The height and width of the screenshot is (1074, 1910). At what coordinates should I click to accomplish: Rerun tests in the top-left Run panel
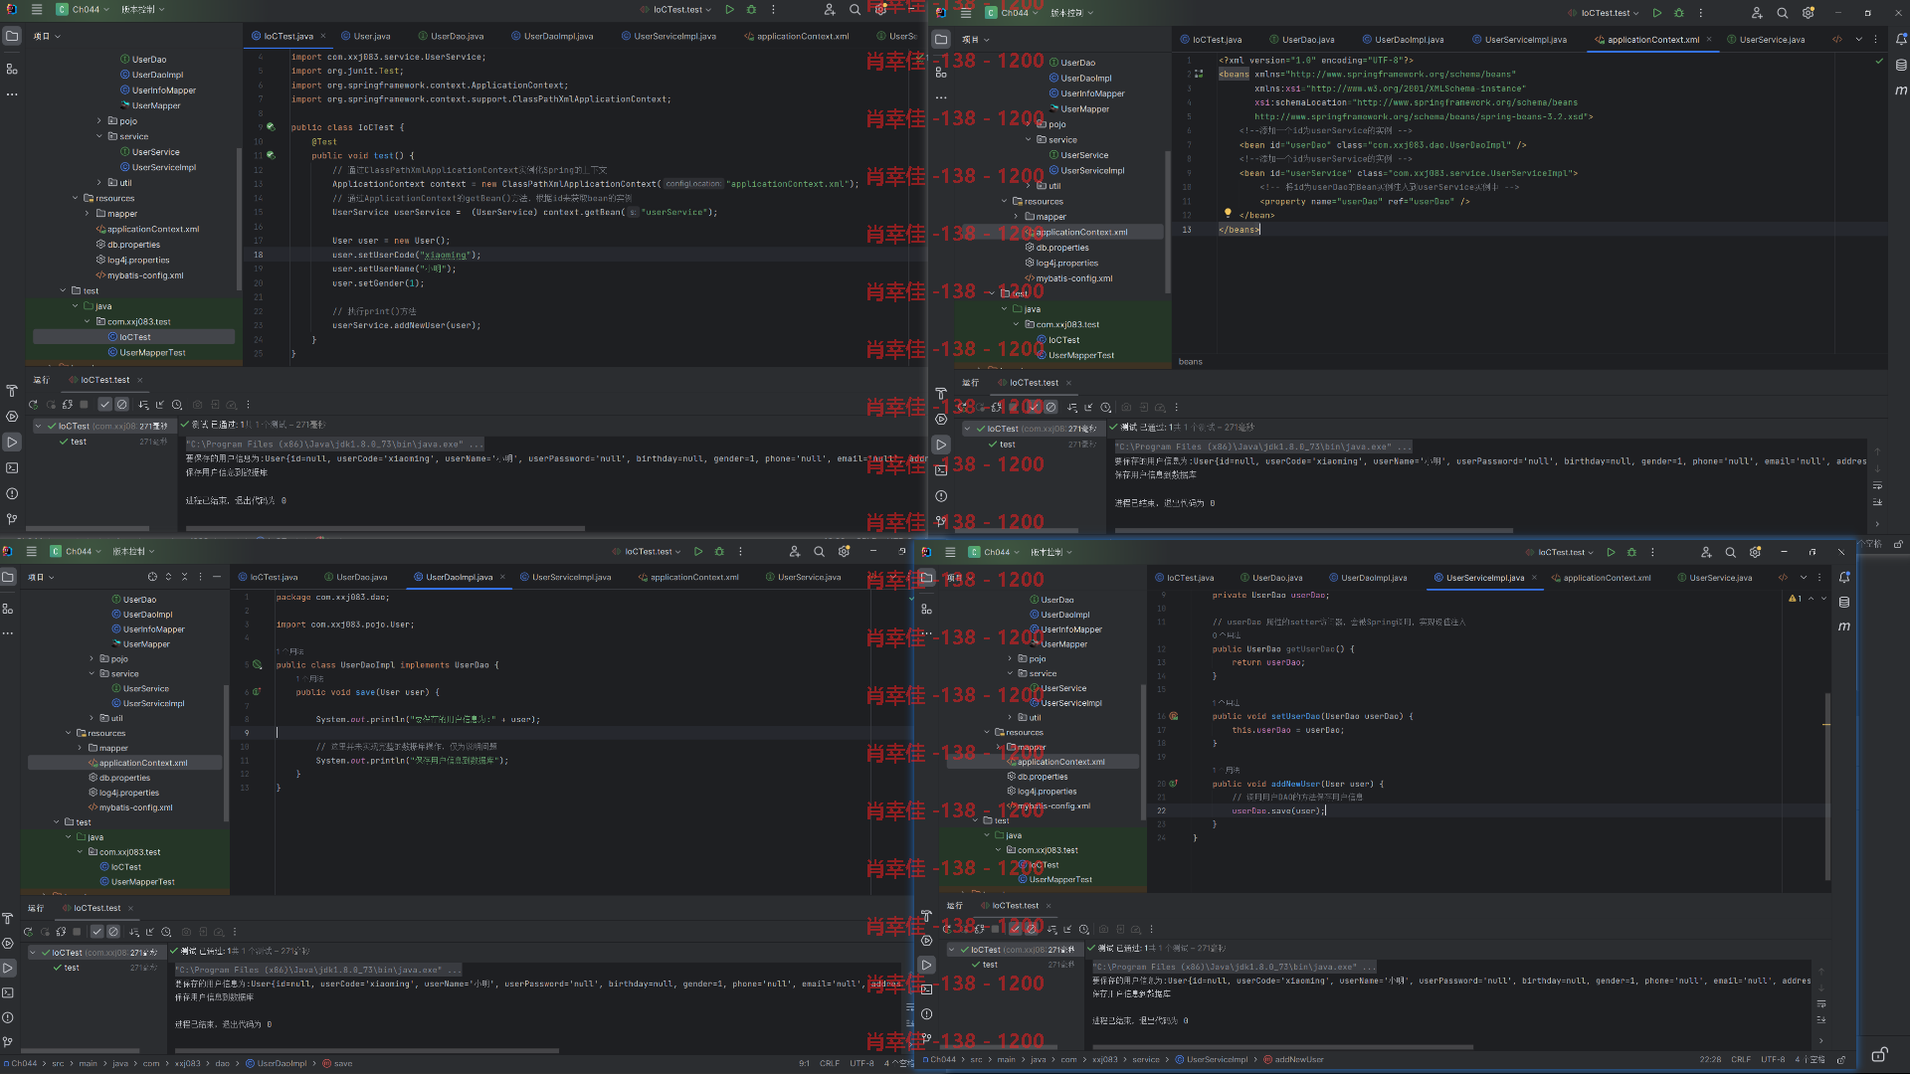(x=33, y=405)
